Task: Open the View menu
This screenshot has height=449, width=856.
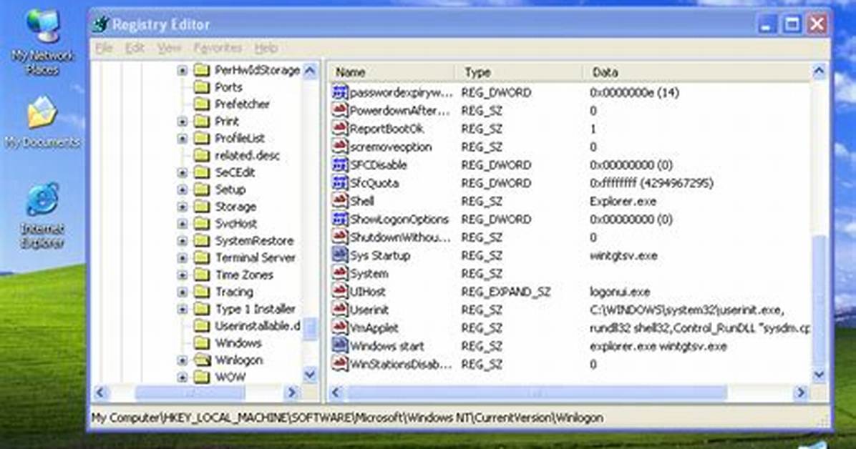Action: tap(169, 48)
